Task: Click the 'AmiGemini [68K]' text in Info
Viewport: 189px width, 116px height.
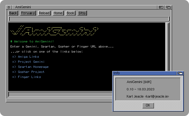Action: pos(139,82)
